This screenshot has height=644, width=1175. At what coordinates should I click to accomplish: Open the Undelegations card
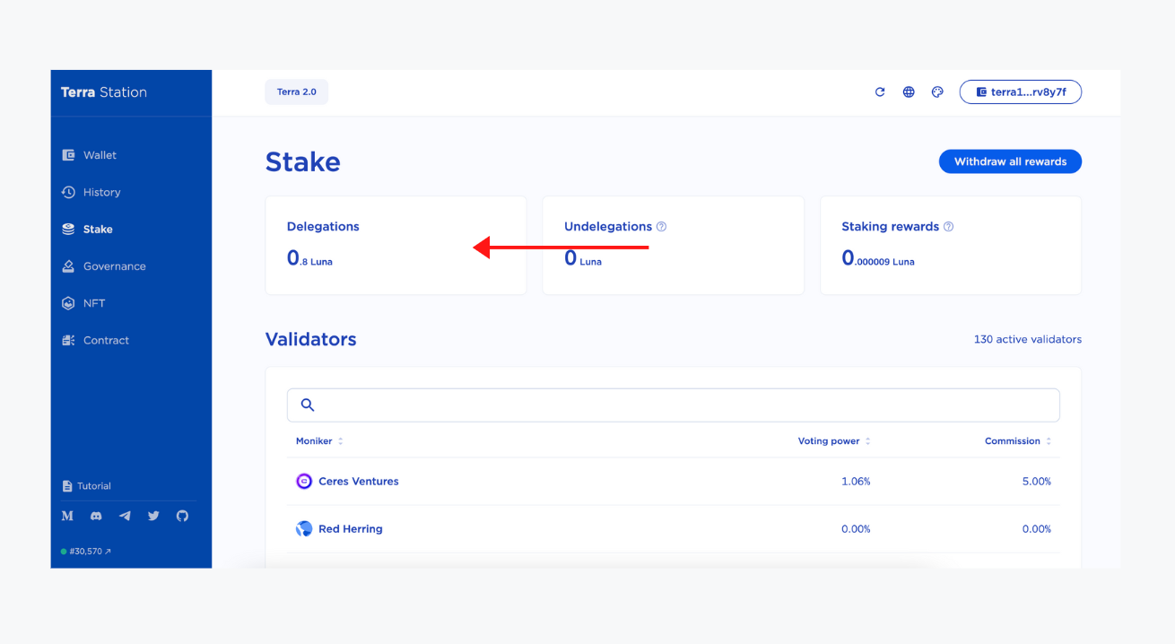[673, 245]
